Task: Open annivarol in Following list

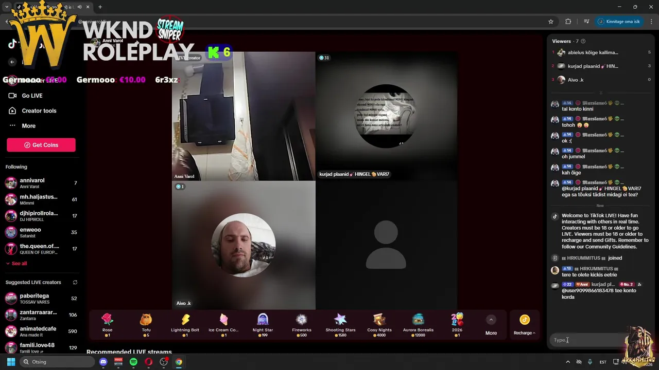Action: coord(41,183)
